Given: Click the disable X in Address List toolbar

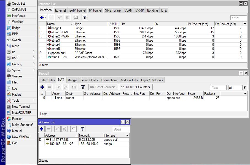Looking at the screenshot, I should click(x=64, y=129).
